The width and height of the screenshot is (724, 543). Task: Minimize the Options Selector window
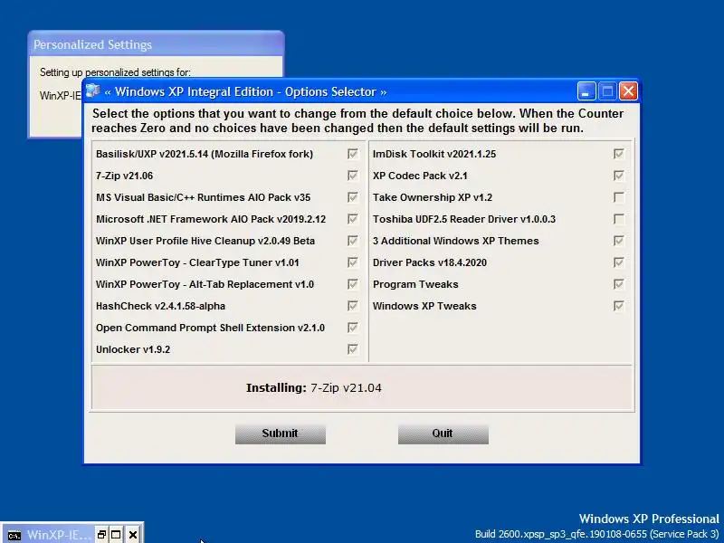pos(586,91)
